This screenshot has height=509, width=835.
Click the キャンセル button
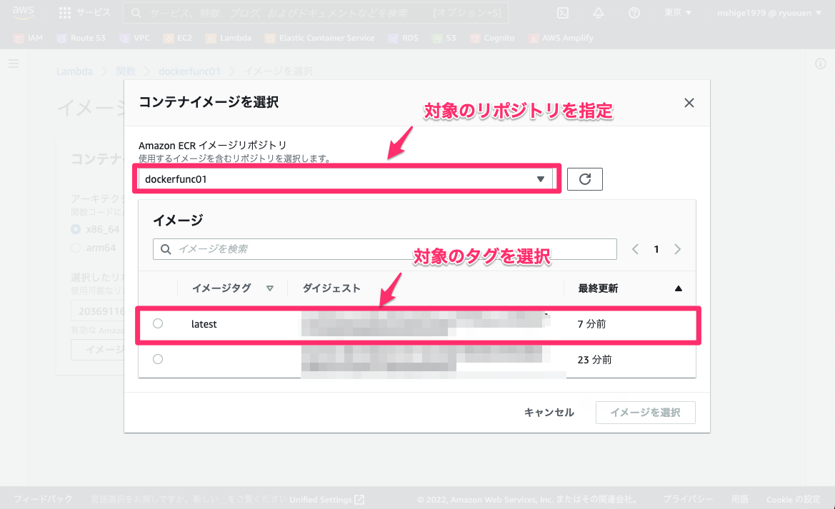549,413
